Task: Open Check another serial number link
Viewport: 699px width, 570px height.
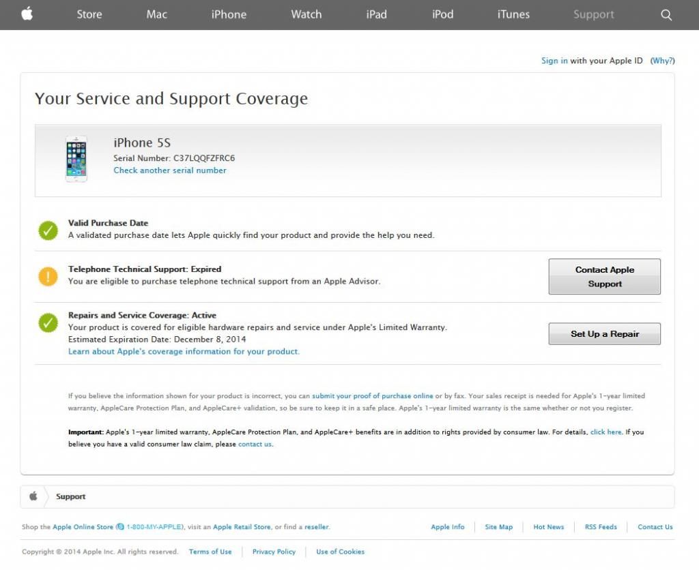Action: point(170,170)
